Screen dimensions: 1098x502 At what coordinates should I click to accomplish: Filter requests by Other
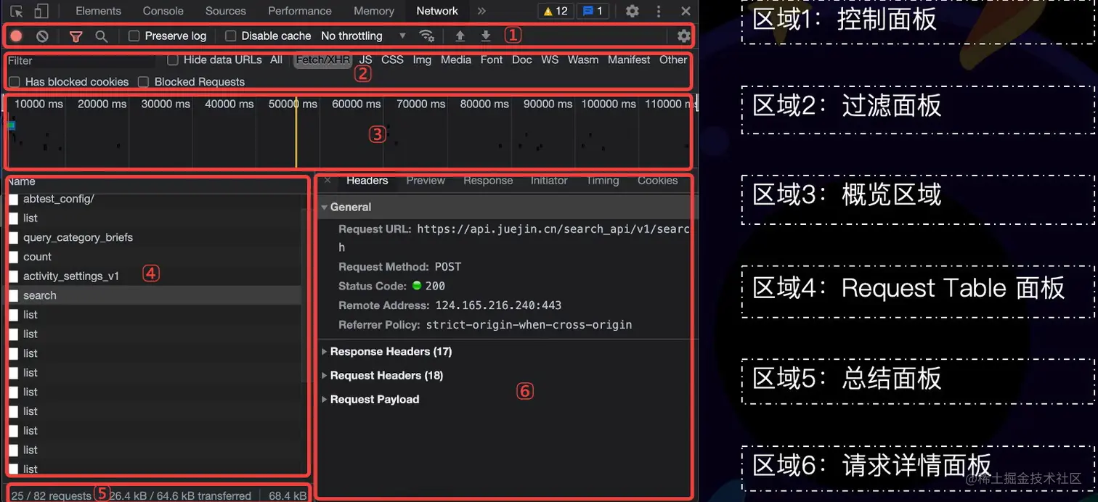tap(673, 59)
